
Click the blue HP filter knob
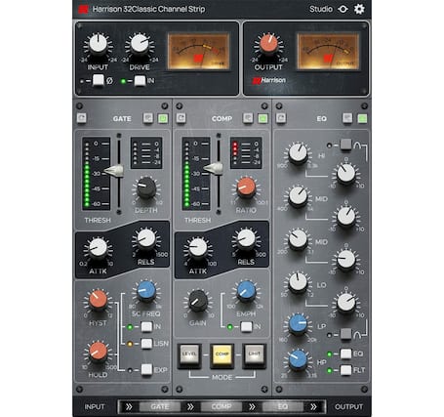click(298, 360)
